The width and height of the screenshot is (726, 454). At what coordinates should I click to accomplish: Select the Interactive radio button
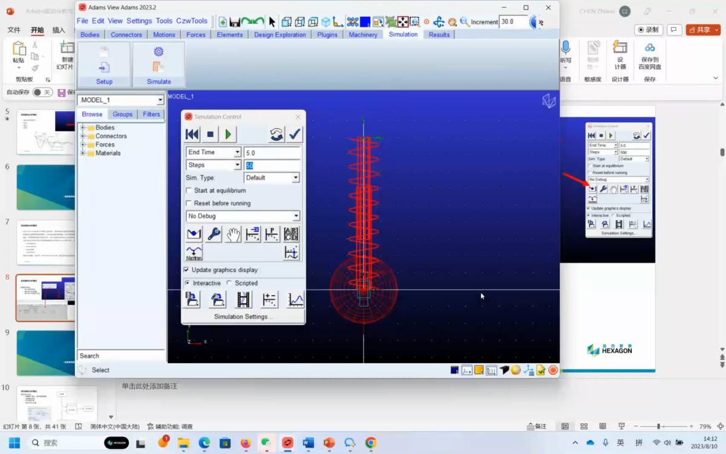coord(187,283)
